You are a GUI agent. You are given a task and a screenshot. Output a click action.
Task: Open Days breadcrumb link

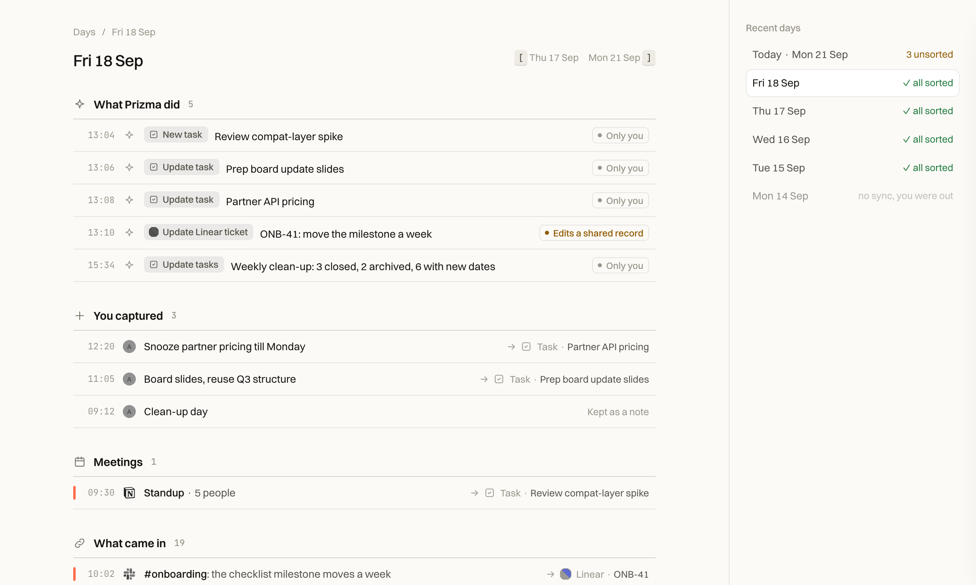tap(84, 32)
